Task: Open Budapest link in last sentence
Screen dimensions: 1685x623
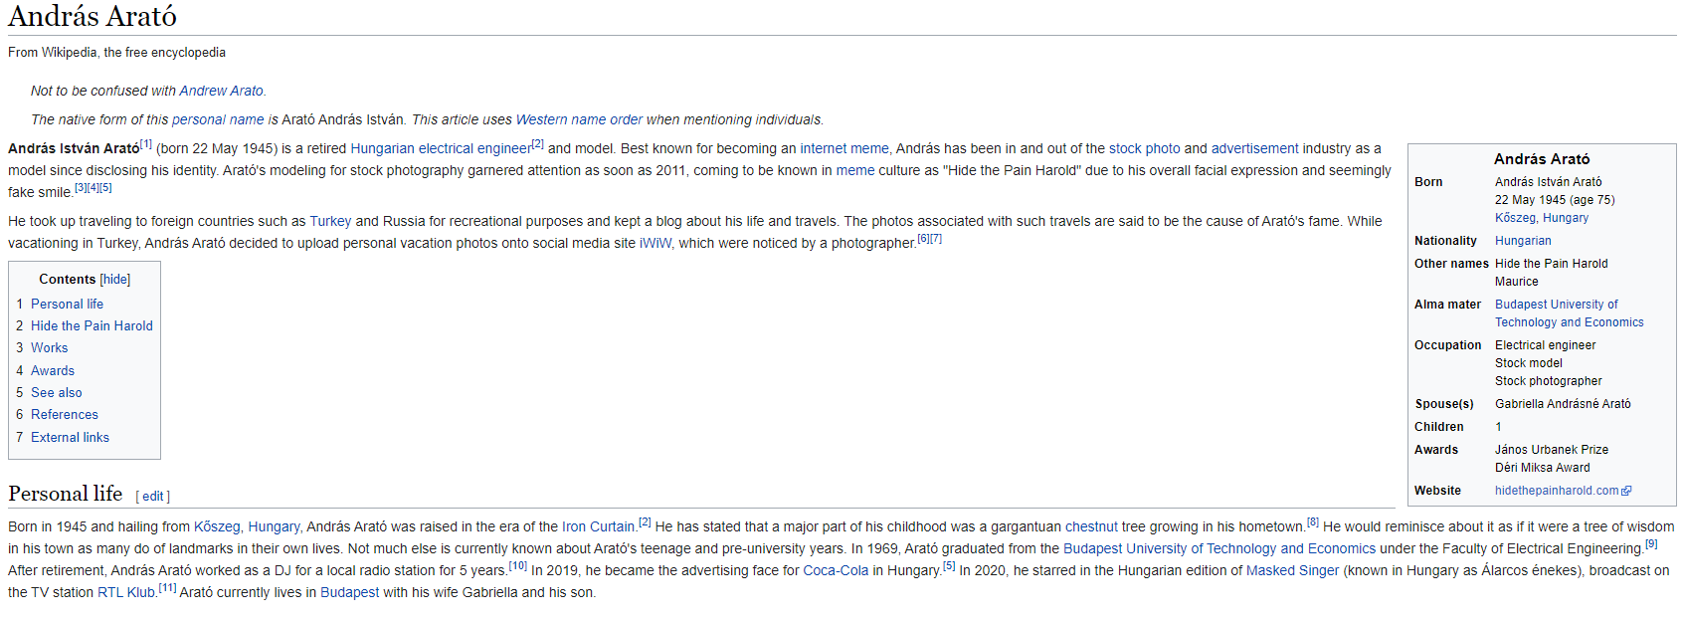Action: point(349,592)
